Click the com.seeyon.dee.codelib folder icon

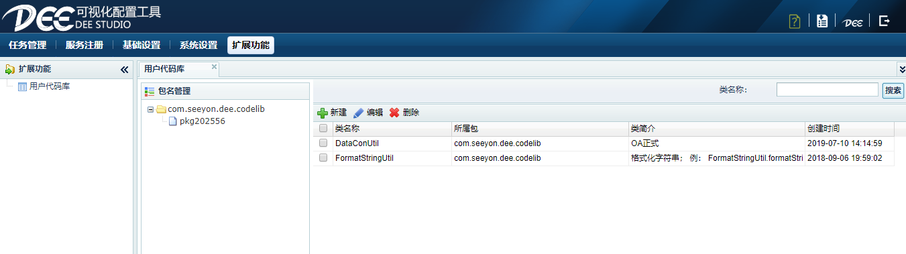[x=161, y=109]
